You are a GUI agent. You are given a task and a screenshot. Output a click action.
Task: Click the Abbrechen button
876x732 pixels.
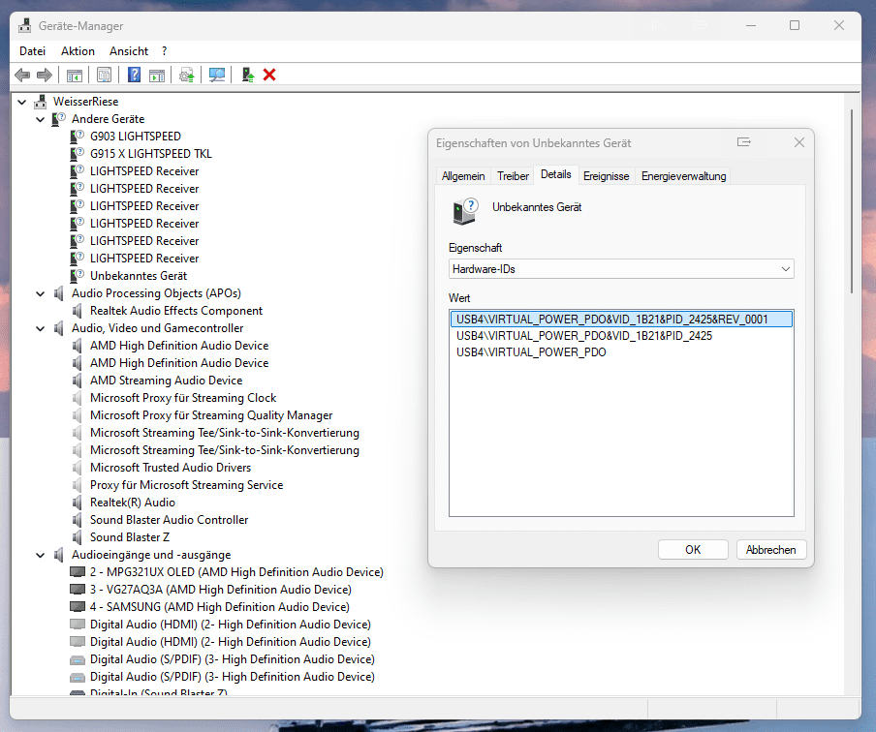click(771, 549)
